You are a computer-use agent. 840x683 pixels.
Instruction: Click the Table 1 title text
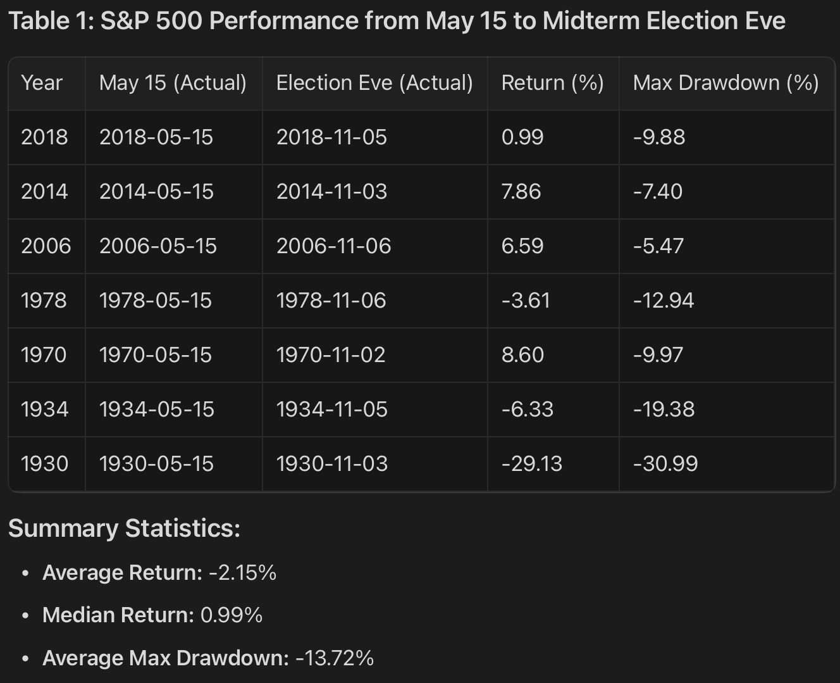[x=397, y=21]
